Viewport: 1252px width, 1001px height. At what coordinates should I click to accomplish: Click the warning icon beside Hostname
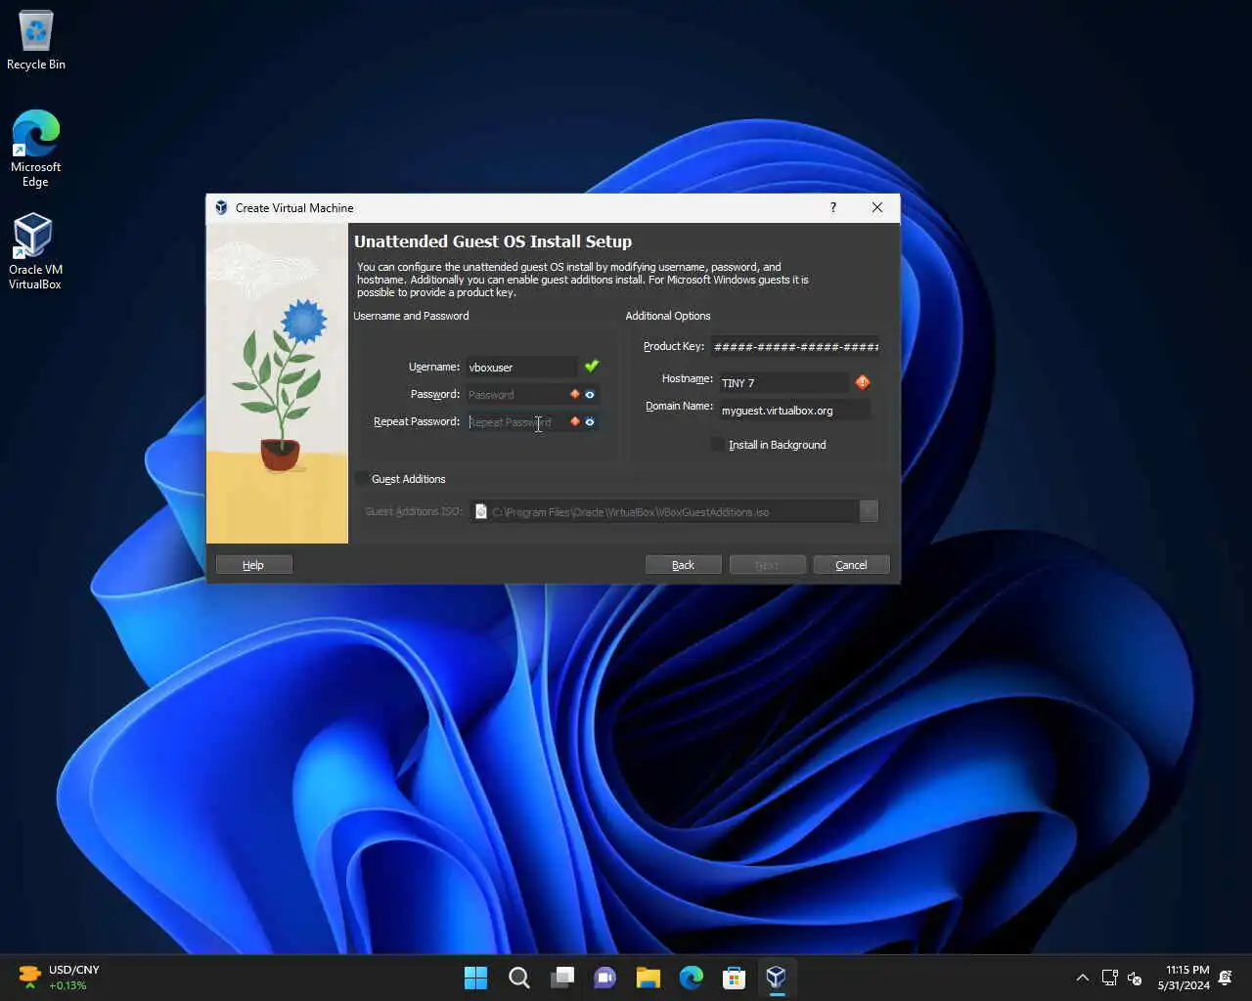(863, 382)
